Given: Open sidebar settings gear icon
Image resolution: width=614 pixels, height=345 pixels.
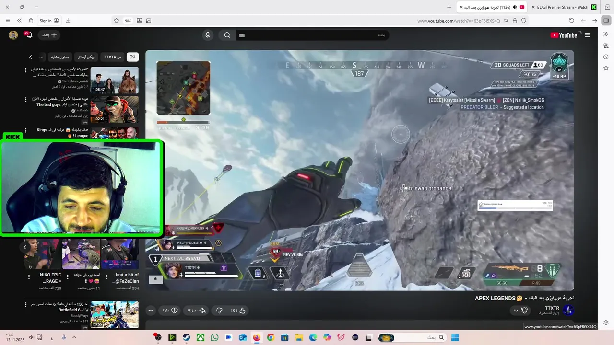Looking at the screenshot, I should click(606, 322).
